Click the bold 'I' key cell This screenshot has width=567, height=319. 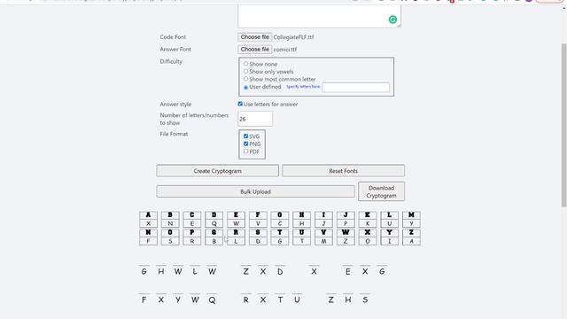(323, 214)
